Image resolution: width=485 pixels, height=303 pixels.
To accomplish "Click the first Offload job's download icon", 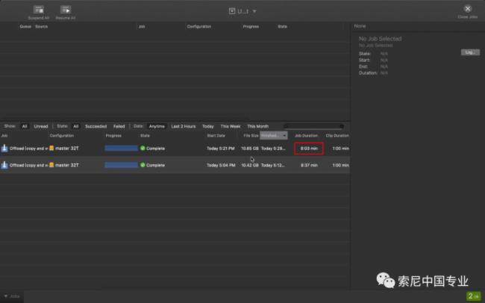I will 4,149.
